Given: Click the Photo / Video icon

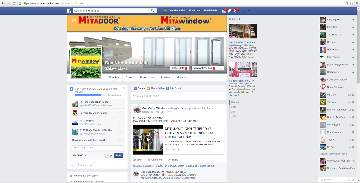Looking at the screenshot, I should tap(148, 88).
